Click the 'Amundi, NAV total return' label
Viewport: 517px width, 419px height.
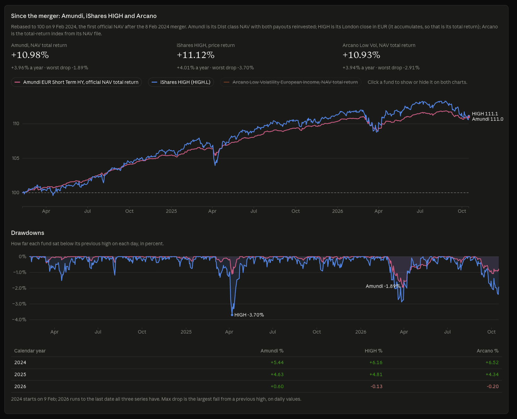coord(39,45)
